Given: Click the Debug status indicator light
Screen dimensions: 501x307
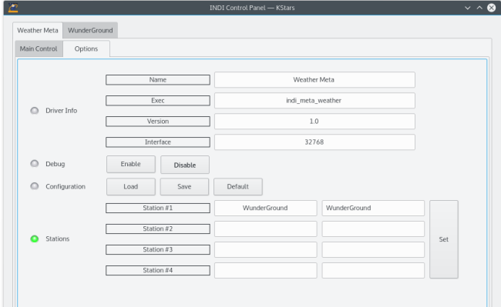Looking at the screenshot, I should point(35,164).
